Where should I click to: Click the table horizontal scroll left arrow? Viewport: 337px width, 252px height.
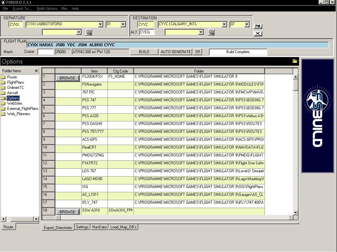coord(58,217)
